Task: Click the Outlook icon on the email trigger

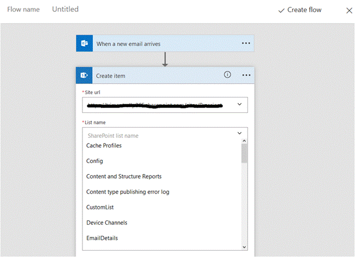Action: pos(84,43)
